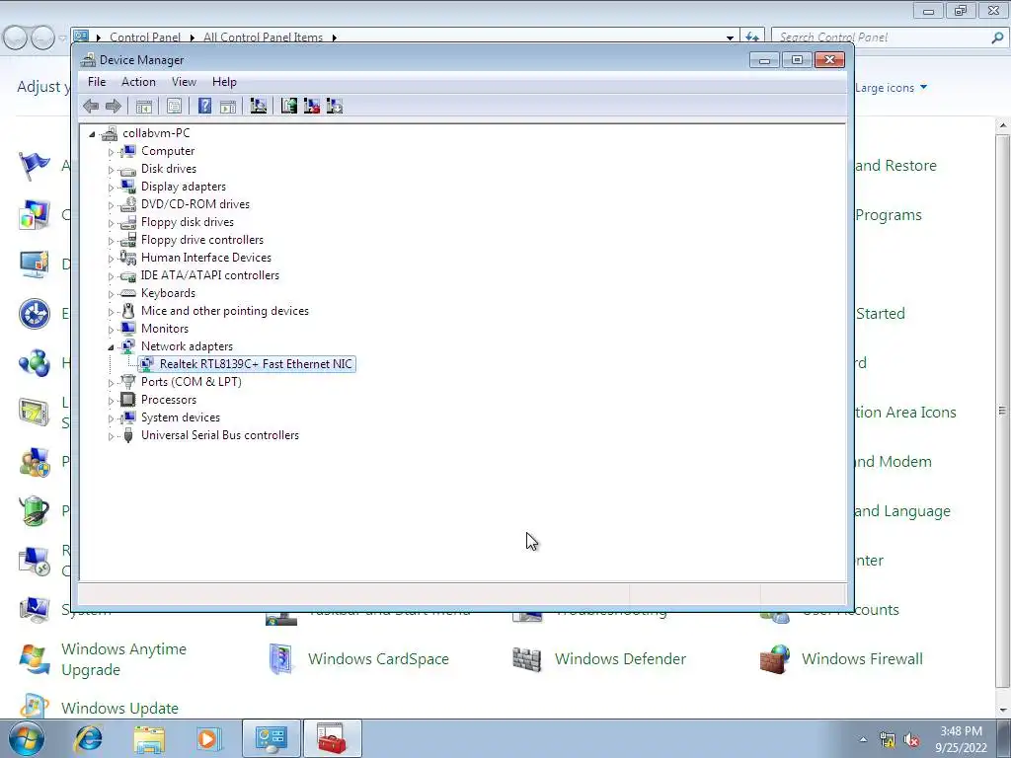Click the Forward arrow in Device Manager toolbar
The image size is (1011, 758).
[x=113, y=106]
